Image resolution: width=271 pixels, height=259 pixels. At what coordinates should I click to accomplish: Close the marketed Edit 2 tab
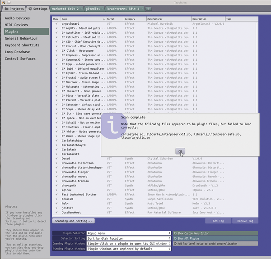pos(81,9)
